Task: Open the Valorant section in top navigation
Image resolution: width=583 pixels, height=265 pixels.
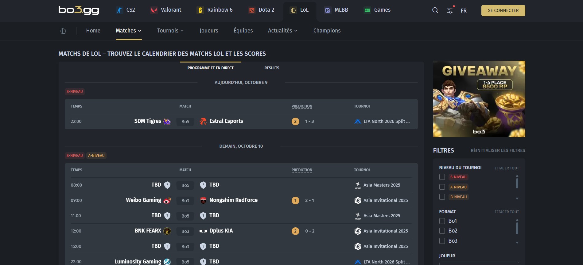Action: 166,10
